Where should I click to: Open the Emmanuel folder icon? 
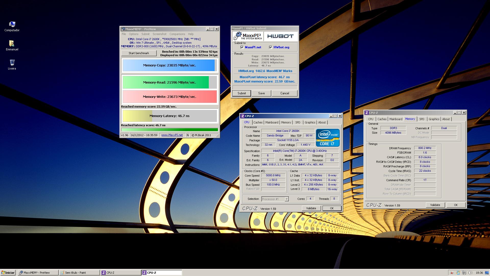[x=12, y=45]
